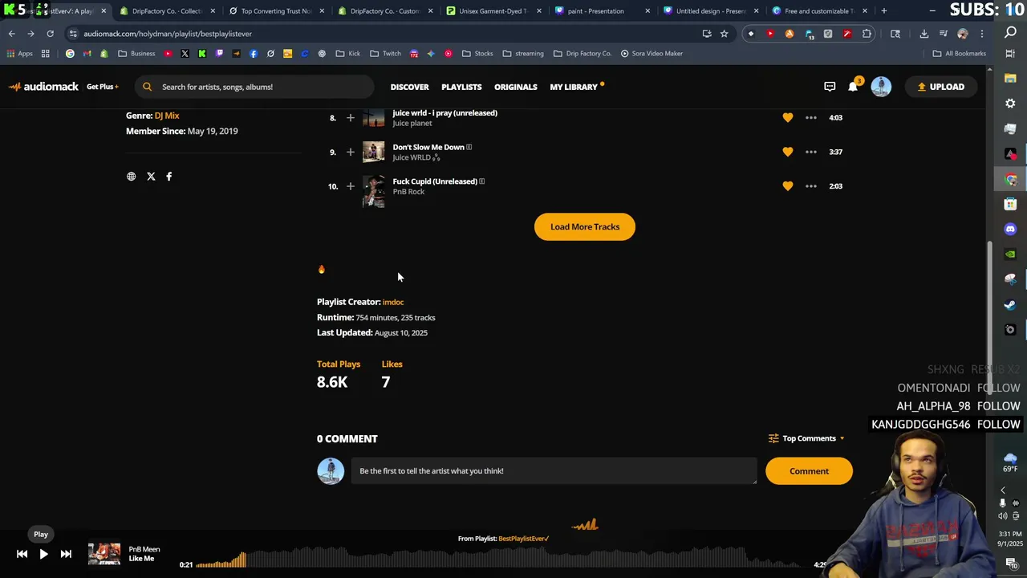Expand the Drip Factory Co. bookmarks folder
The height and width of the screenshot is (578, 1027).
pos(582,54)
